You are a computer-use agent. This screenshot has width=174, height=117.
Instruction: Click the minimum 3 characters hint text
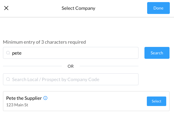point(44,42)
